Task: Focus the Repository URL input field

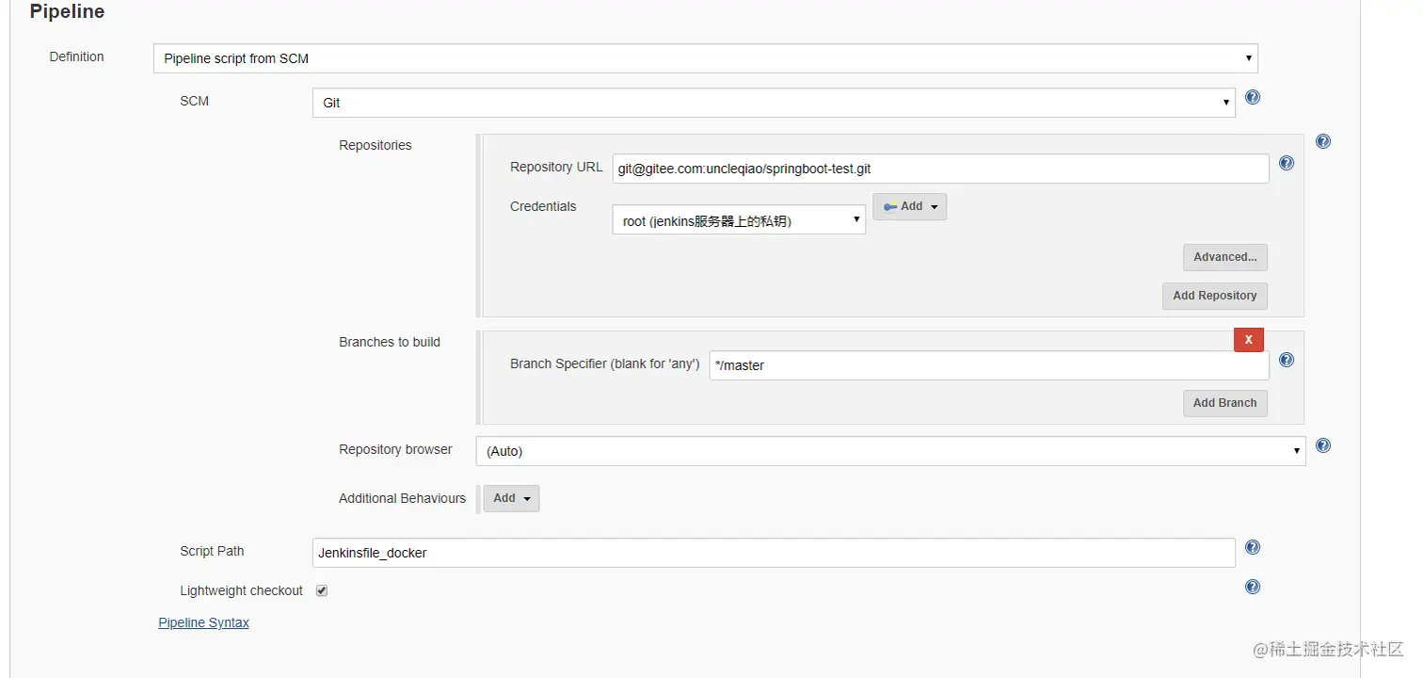Action: [941, 169]
